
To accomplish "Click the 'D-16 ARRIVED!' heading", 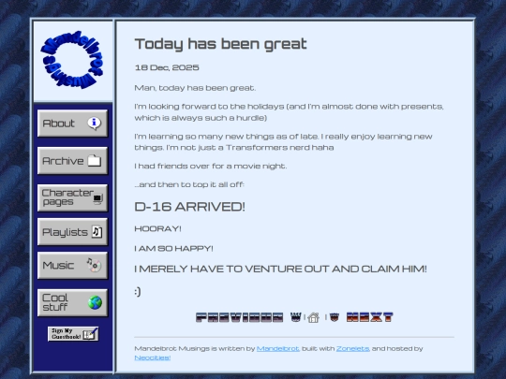I will (x=189, y=207).
